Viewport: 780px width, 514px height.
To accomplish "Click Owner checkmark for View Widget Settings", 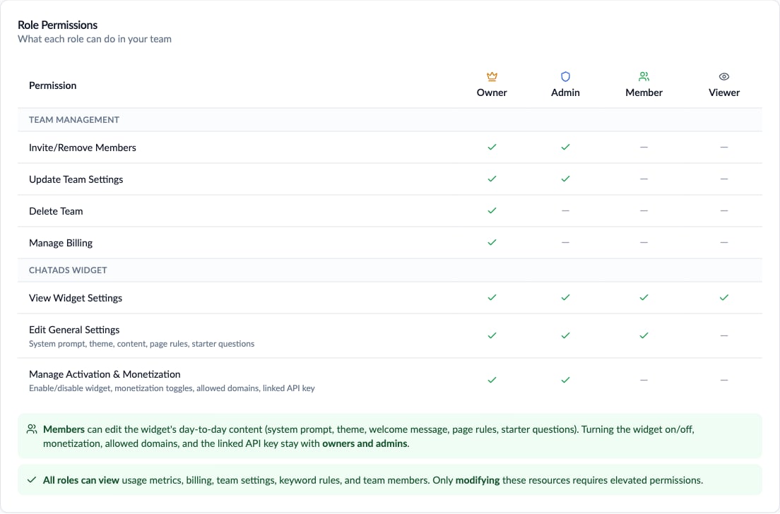I will 492,298.
